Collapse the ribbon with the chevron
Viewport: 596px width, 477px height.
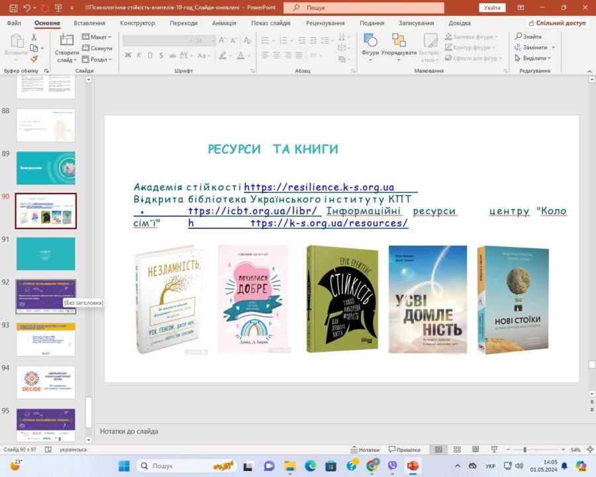589,71
